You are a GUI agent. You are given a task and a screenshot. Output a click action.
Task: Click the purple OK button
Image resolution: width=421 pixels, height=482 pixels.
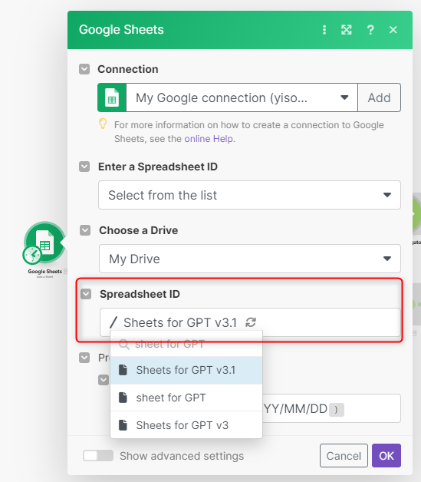(386, 456)
